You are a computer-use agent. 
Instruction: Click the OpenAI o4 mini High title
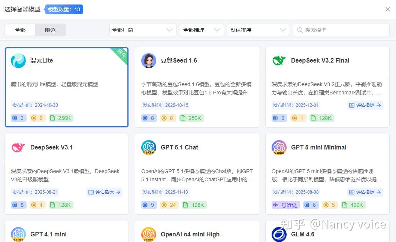point(190,234)
